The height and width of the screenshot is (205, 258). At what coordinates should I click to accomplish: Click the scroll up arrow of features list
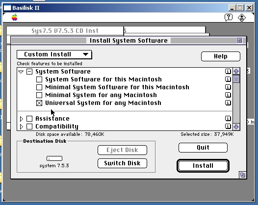coord(236,72)
